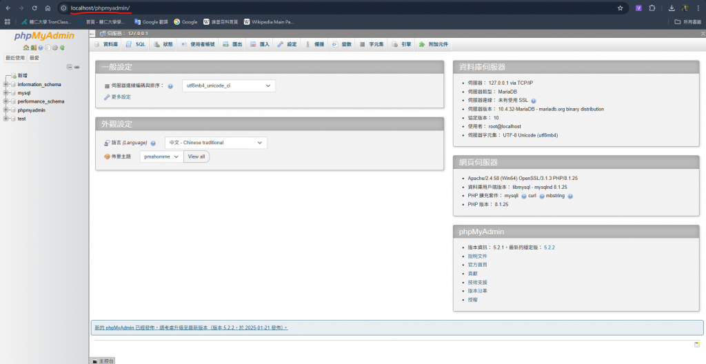Expand the test database node
The image size is (706, 364).
coord(6,119)
